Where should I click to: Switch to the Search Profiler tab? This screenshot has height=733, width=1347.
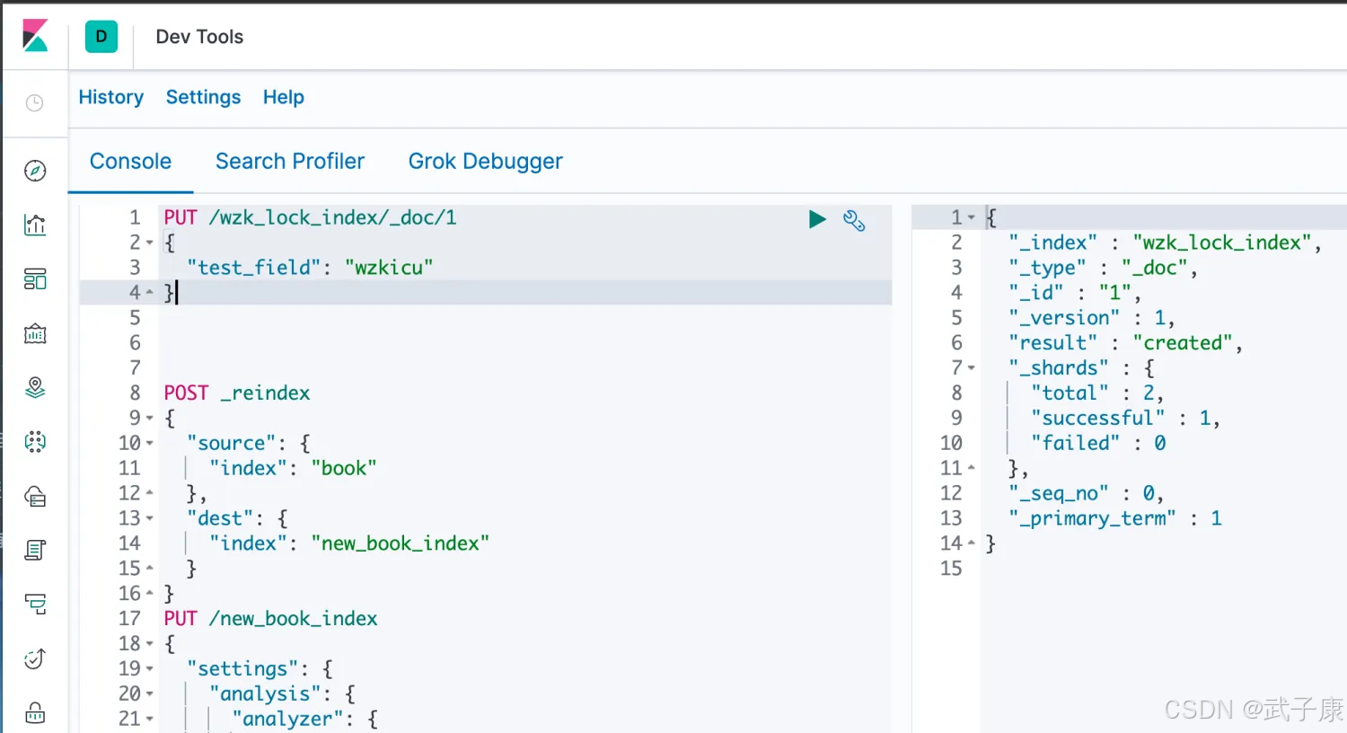click(290, 162)
